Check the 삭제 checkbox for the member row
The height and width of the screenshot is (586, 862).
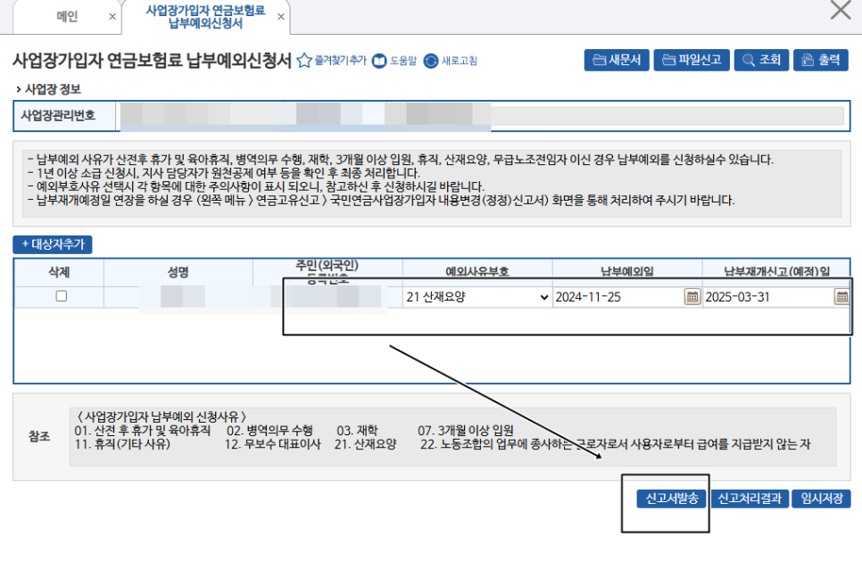pos(60,297)
